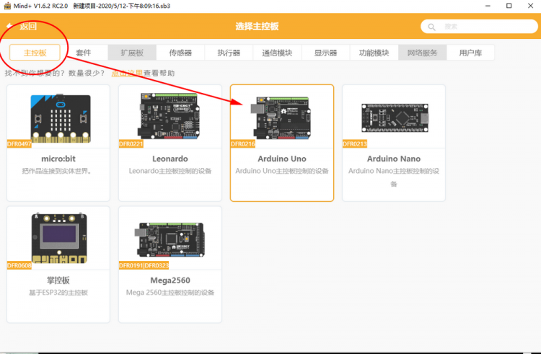
Task: Click description 基于ESP32的主控板
Action: pyautogui.click(x=58, y=293)
